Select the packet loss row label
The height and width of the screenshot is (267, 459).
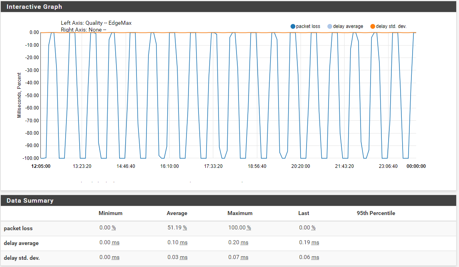click(18, 229)
